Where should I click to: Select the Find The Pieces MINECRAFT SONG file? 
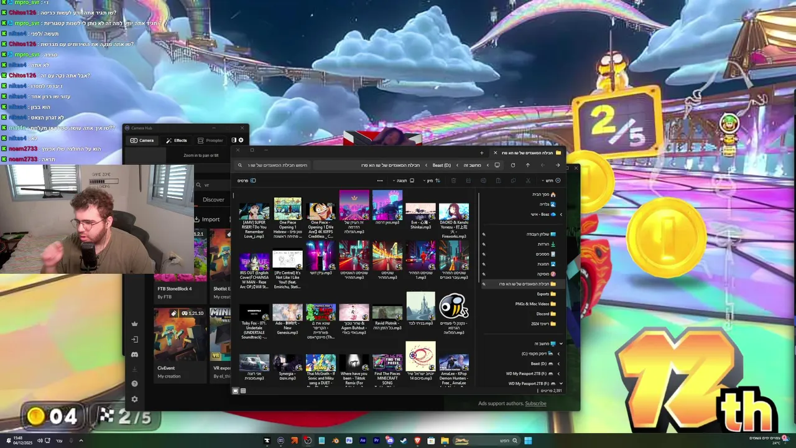(387, 370)
